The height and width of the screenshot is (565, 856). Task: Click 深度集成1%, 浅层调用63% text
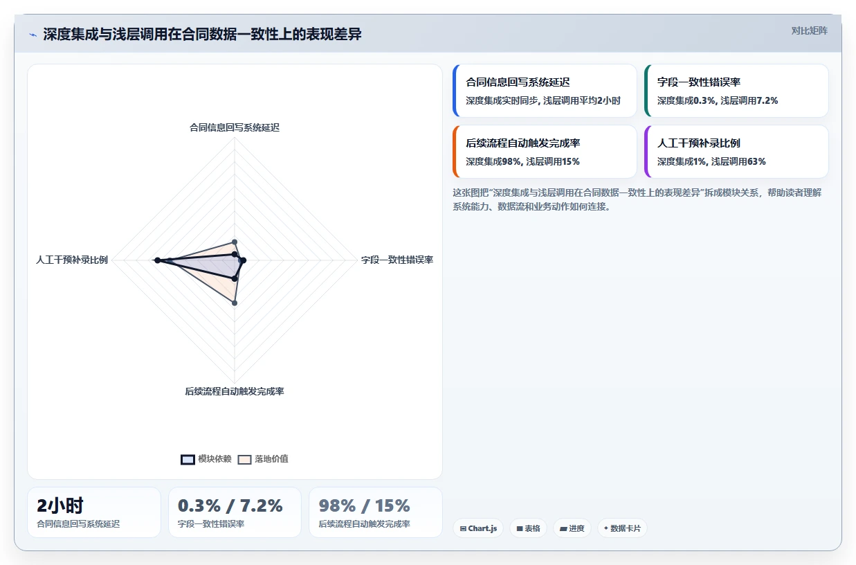[711, 161]
